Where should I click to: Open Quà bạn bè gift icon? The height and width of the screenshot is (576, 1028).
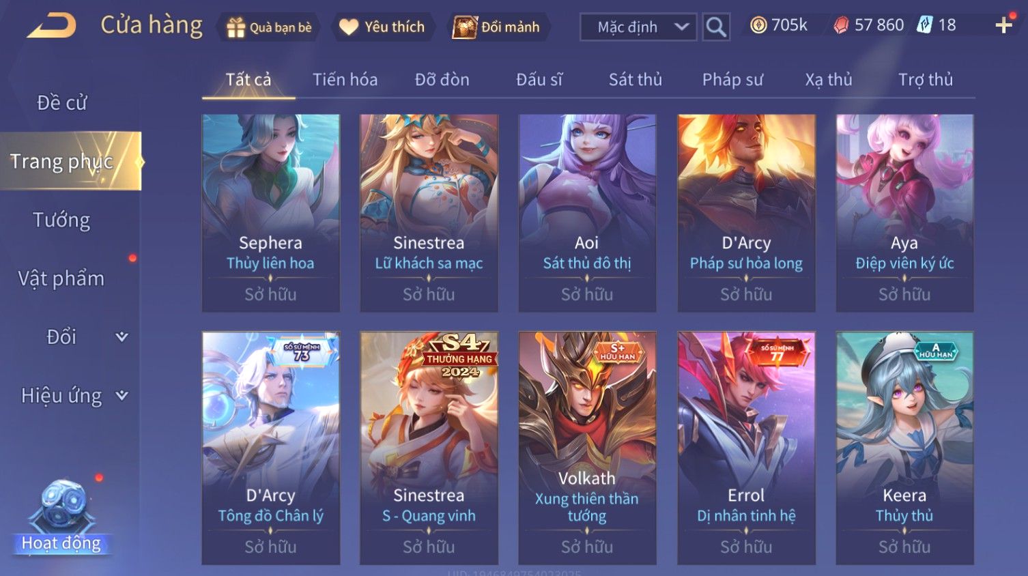point(269,27)
